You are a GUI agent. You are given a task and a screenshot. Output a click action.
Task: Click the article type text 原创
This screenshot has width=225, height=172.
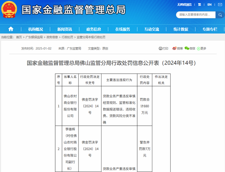pos(105,48)
